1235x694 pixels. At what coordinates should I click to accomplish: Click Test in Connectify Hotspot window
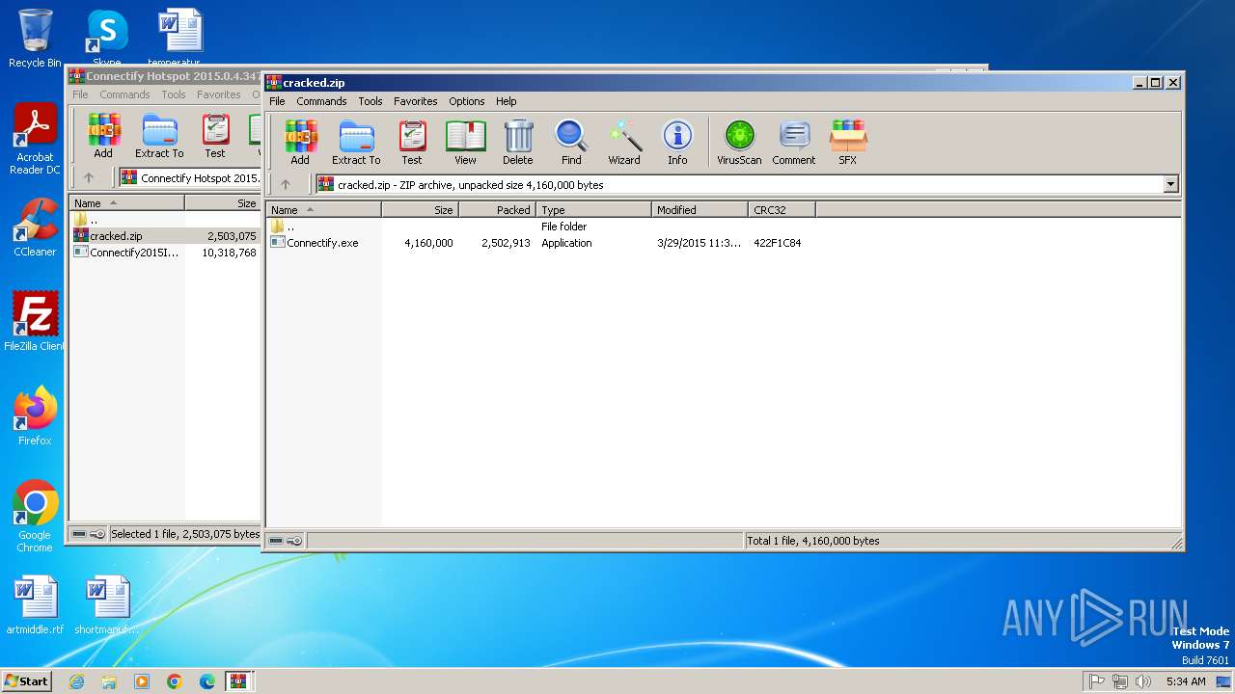[215, 136]
